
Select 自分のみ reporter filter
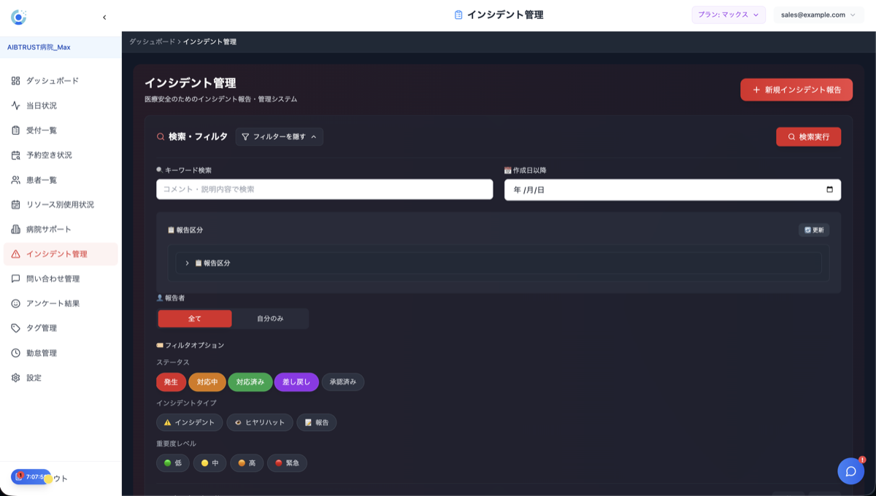coord(270,318)
